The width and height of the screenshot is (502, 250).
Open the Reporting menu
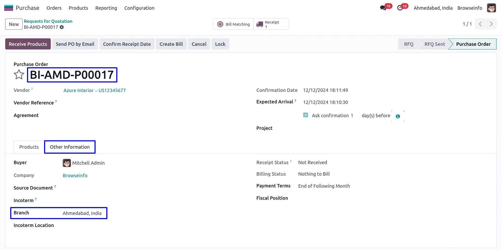tap(106, 8)
